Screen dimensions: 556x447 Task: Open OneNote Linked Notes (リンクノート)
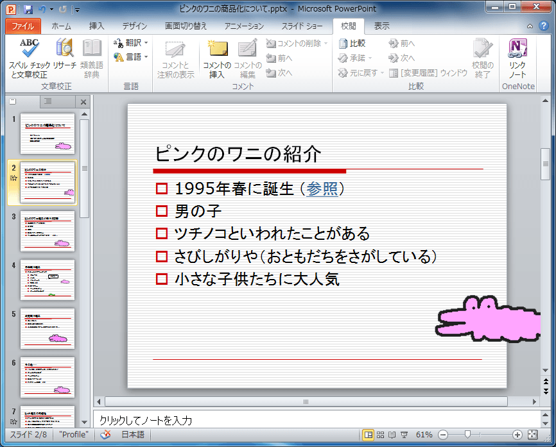tap(517, 58)
